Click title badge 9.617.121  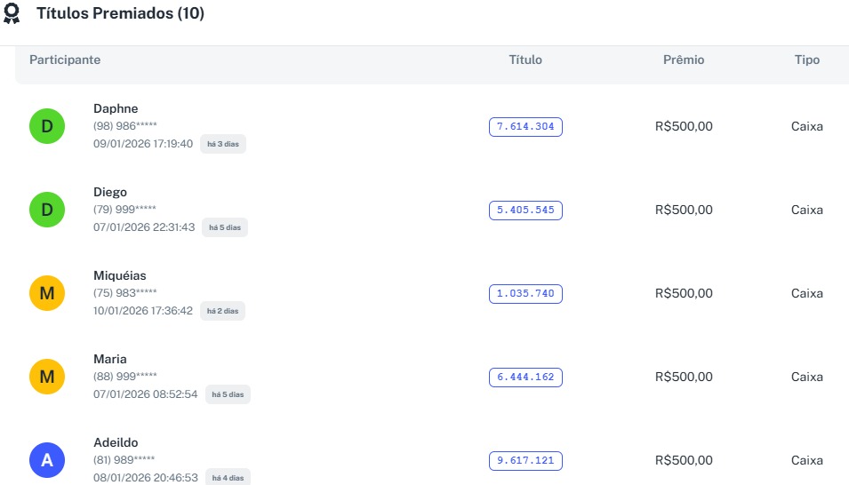[525, 460]
